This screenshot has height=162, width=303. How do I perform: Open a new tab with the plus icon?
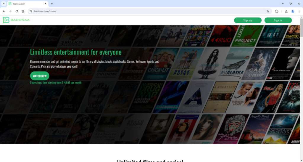[52, 4]
